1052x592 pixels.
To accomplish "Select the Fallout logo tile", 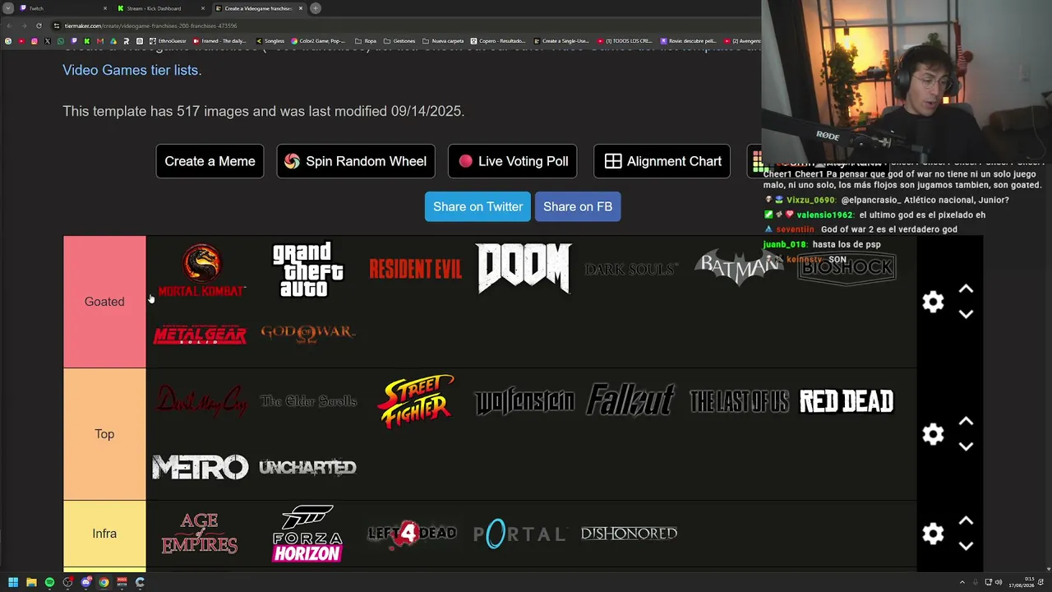I will click(631, 401).
